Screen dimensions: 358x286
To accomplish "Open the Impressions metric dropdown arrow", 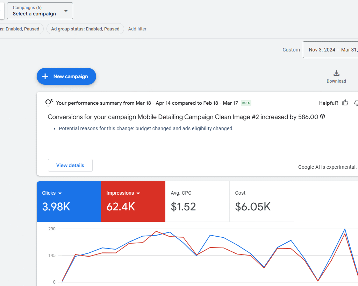I will 138,193.
